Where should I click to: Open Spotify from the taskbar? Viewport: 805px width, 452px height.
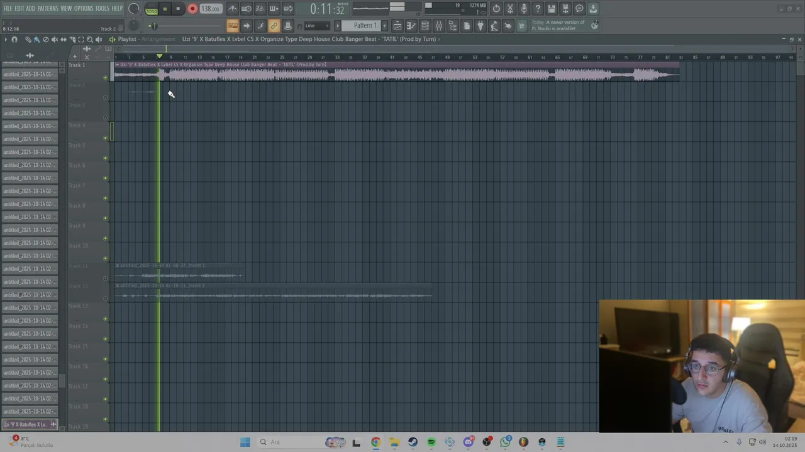click(431, 443)
